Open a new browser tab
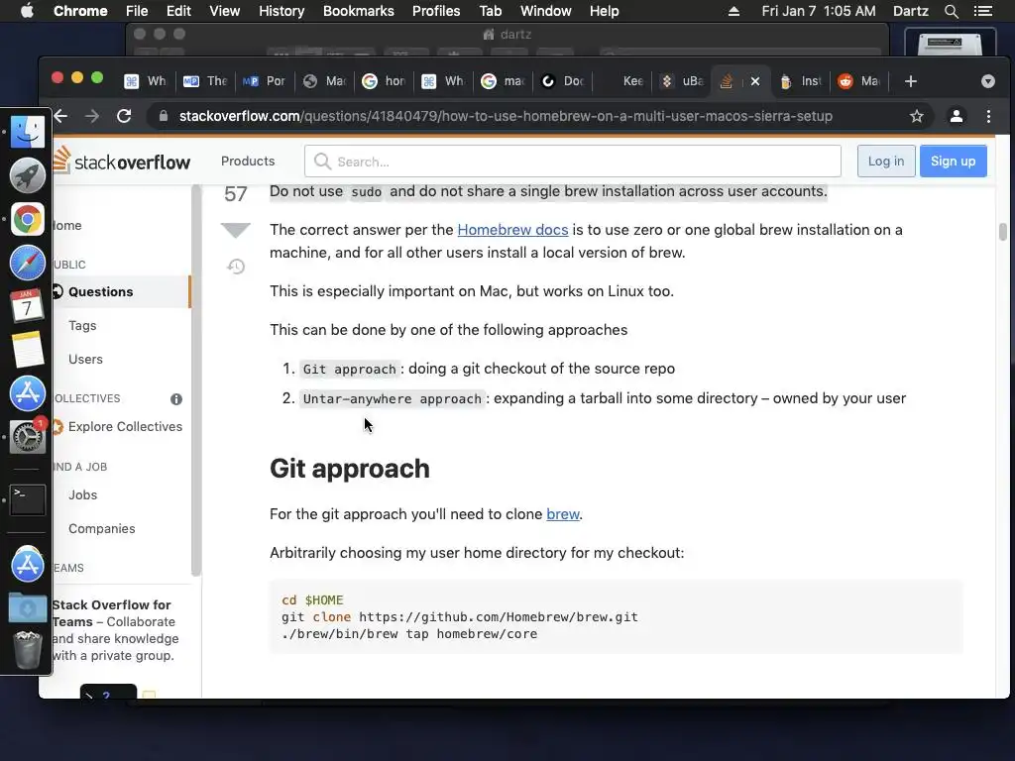The width and height of the screenshot is (1015, 761). point(911,81)
